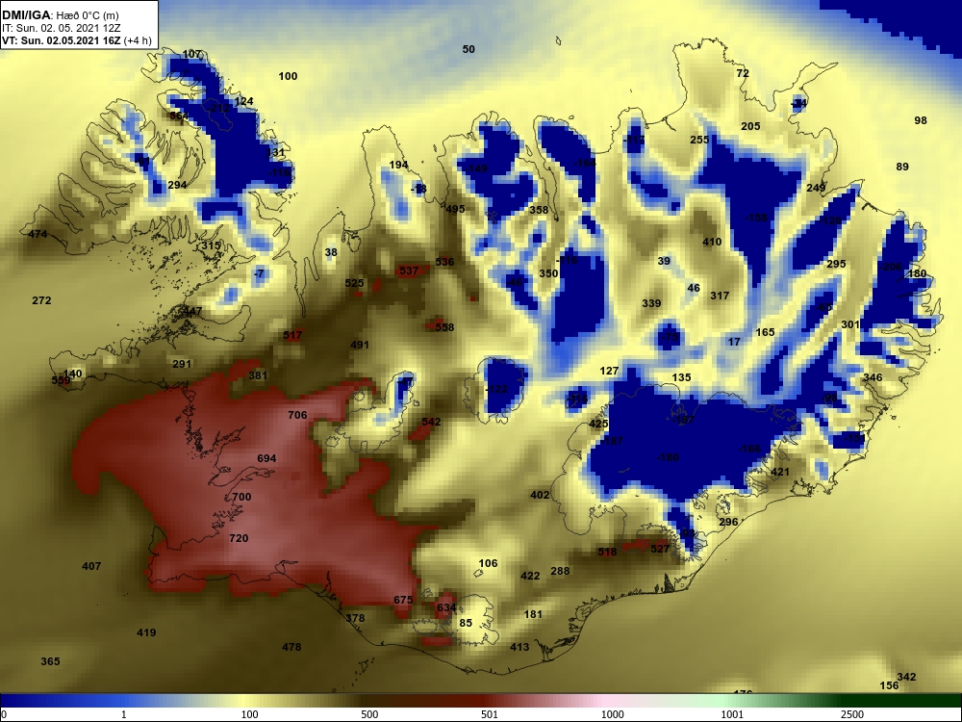Select the 346 value on the east coast

pyautogui.click(x=873, y=378)
